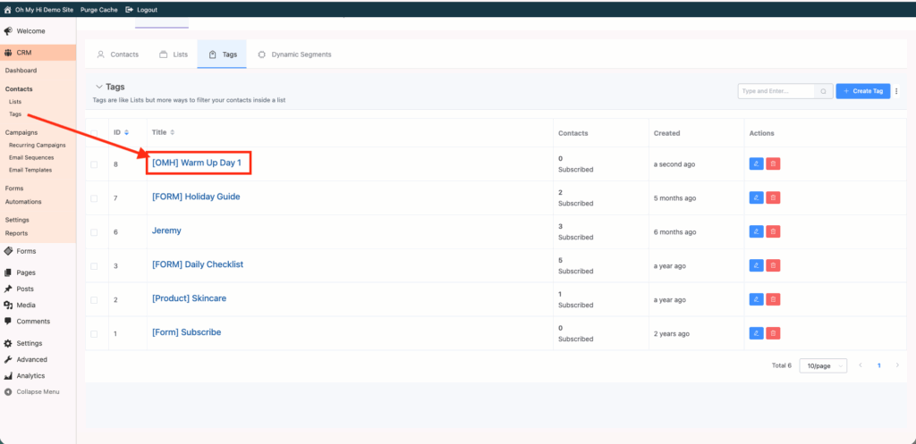The height and width of the screenshot is (444, 916).
Task: Click the Collapse Menu sidebar icon
Action: 8,392
